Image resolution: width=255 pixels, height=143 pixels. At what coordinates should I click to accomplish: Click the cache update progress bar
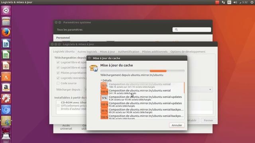coord(143,71)
